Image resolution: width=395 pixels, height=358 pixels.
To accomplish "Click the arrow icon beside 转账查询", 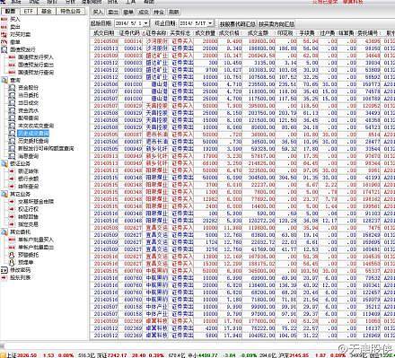I will tap(12, 186).
